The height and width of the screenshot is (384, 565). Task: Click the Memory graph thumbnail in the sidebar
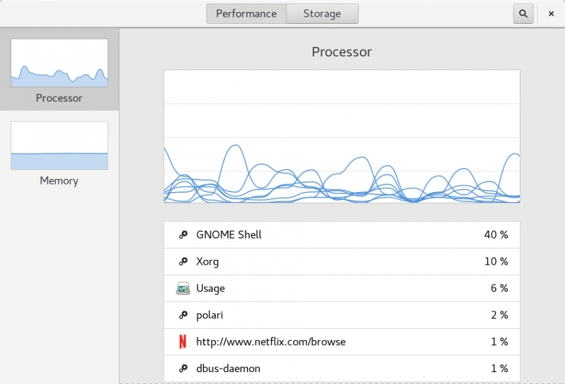coord(59,145)
